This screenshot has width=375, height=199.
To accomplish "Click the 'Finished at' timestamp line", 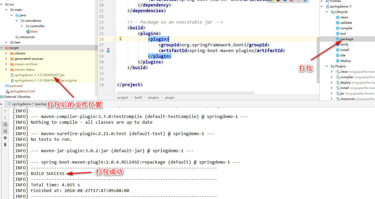I will click(x=80, y=190).
